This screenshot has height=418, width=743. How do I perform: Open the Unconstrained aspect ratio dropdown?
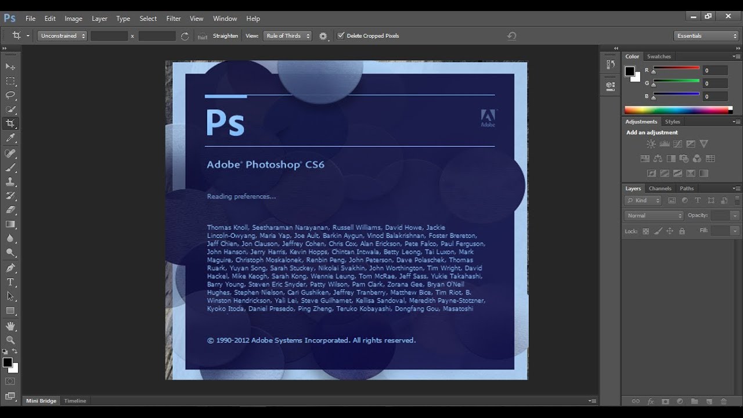tap(63, 36)
